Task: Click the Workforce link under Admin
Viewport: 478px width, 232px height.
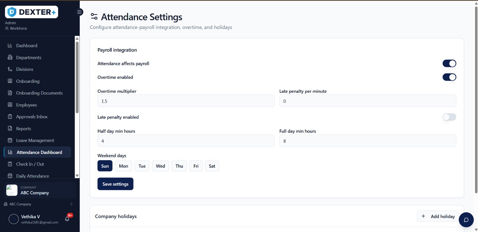Action: point(16,28)
